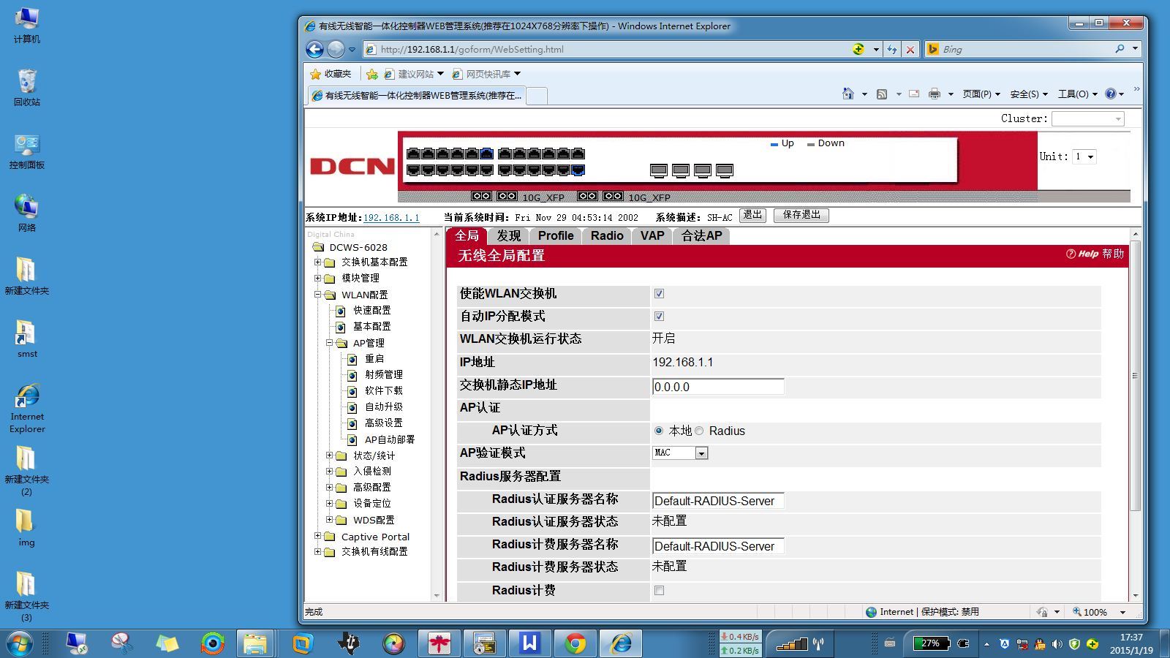
Task: Expand the 模块管理 tree node
Action: [318, 278]
